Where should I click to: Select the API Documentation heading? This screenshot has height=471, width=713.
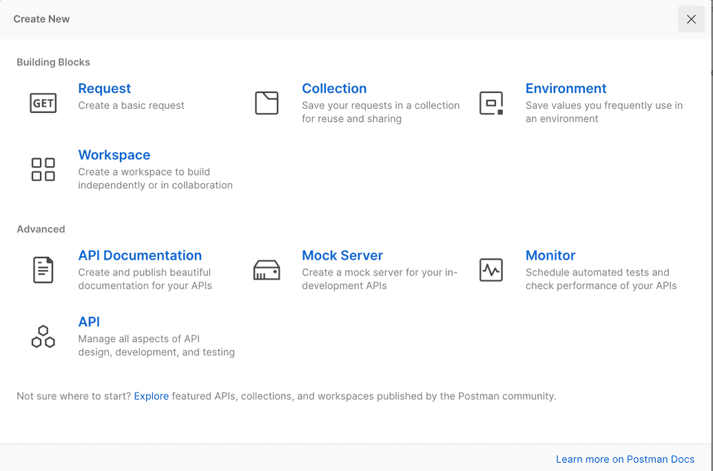(x=140, y=255)
